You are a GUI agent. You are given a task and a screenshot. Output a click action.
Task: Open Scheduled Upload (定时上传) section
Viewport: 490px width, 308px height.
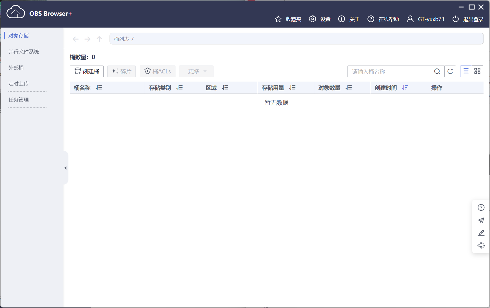19,84
